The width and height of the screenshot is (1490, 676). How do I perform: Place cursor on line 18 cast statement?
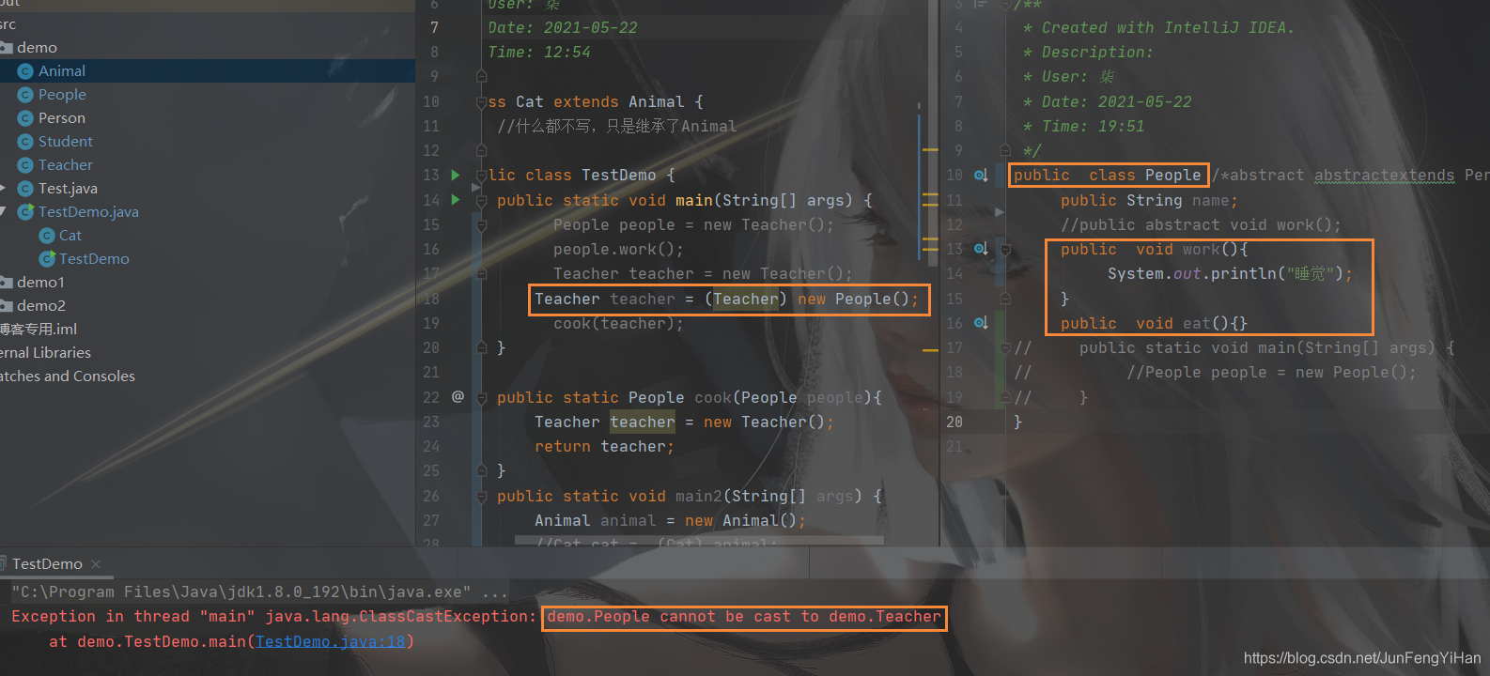(x=727, y=300)
